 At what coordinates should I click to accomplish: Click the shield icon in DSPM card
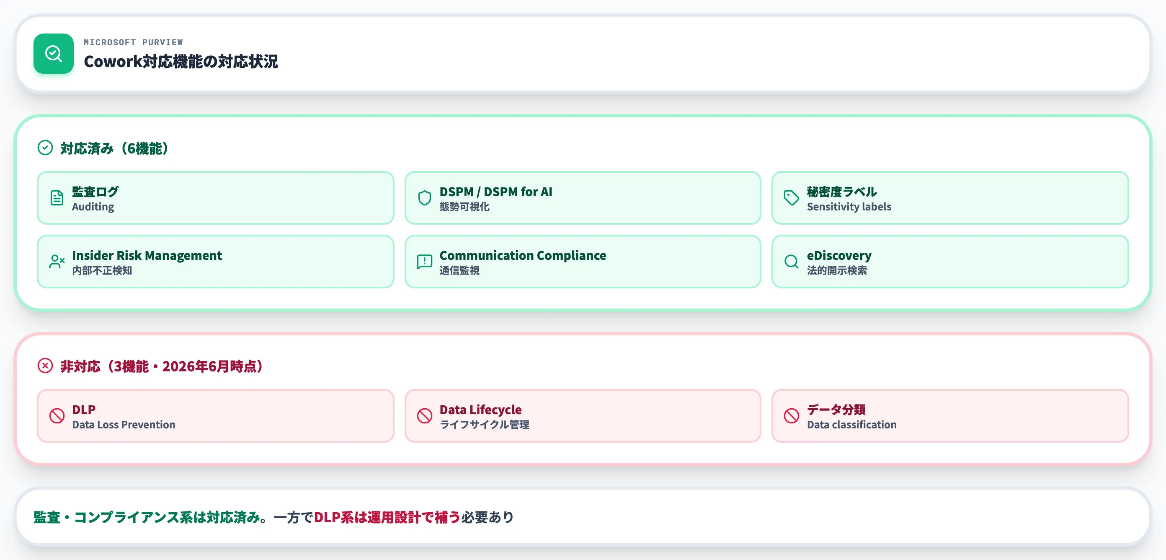(425, 198)
